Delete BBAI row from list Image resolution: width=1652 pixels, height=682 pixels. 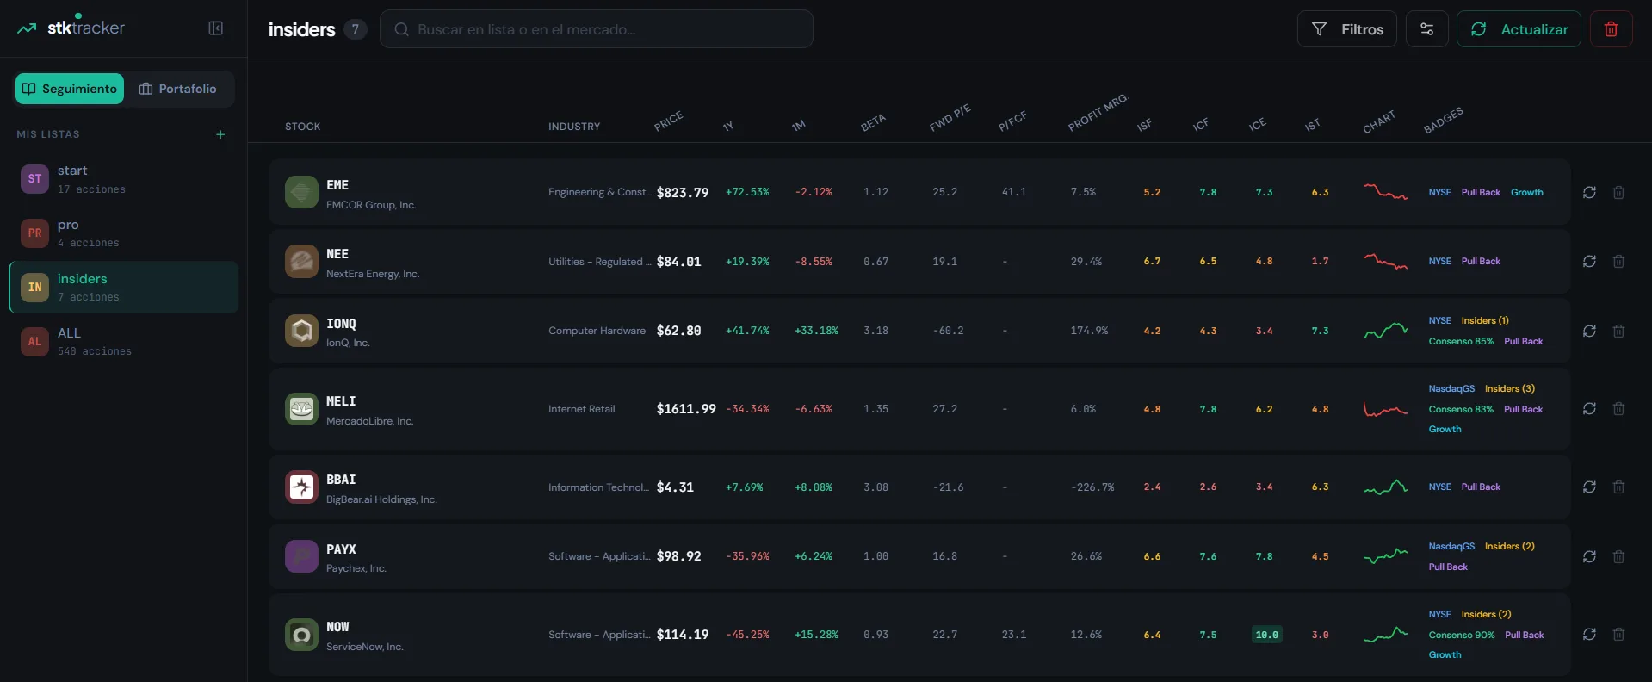coord(1618,487)
